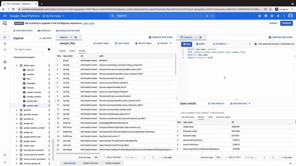Go to previous page of table preview

pyautogui.click(x=144, y=157)
